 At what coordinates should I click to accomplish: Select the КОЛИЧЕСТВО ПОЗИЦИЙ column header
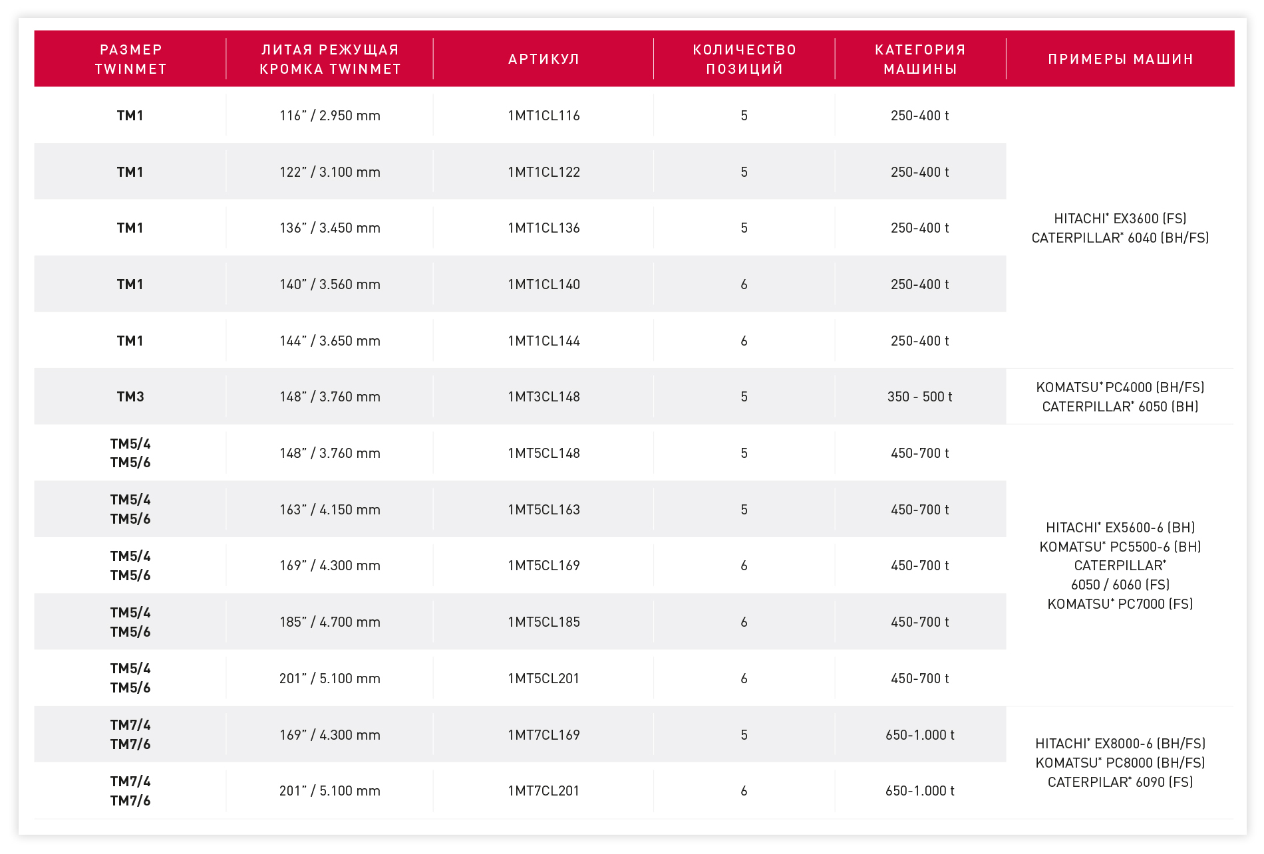coord(744,59)
